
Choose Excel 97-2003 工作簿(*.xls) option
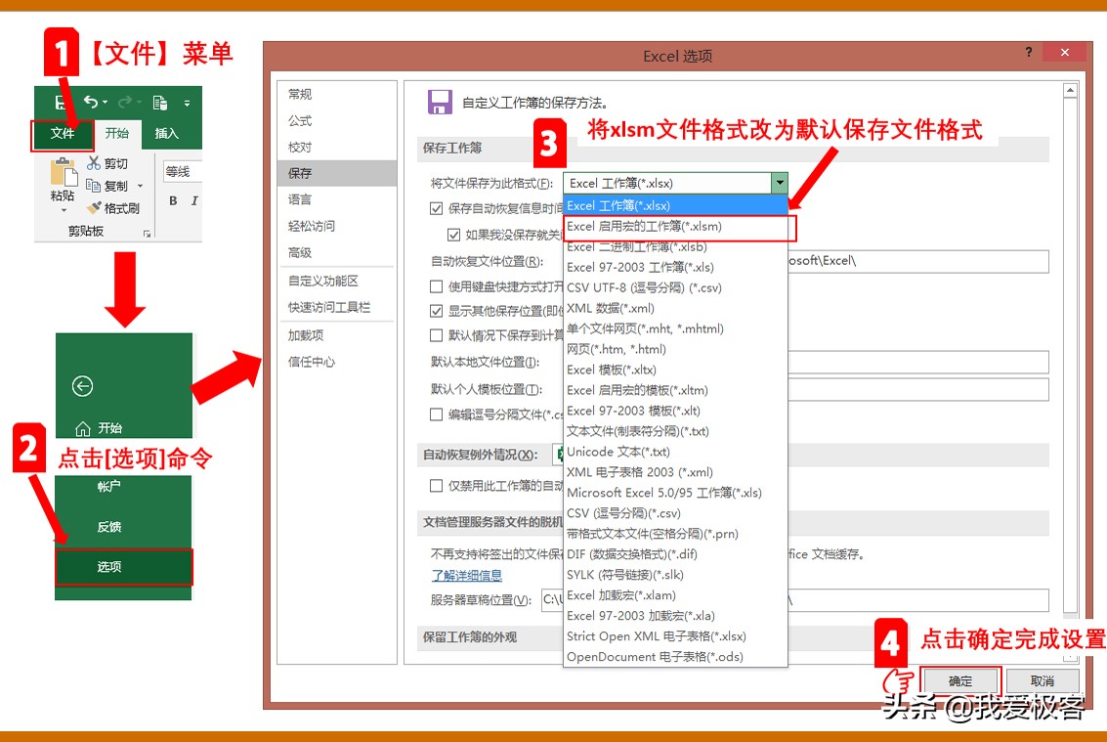(676, 267)
